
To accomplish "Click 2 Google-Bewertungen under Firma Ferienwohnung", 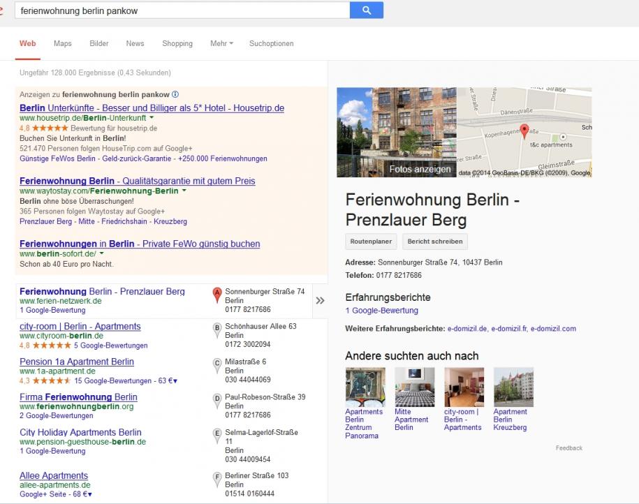I will pos(57,415).
